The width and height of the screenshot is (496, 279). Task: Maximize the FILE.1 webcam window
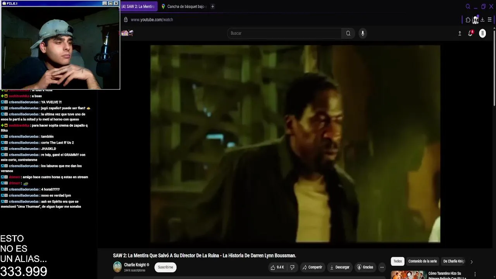110,3
